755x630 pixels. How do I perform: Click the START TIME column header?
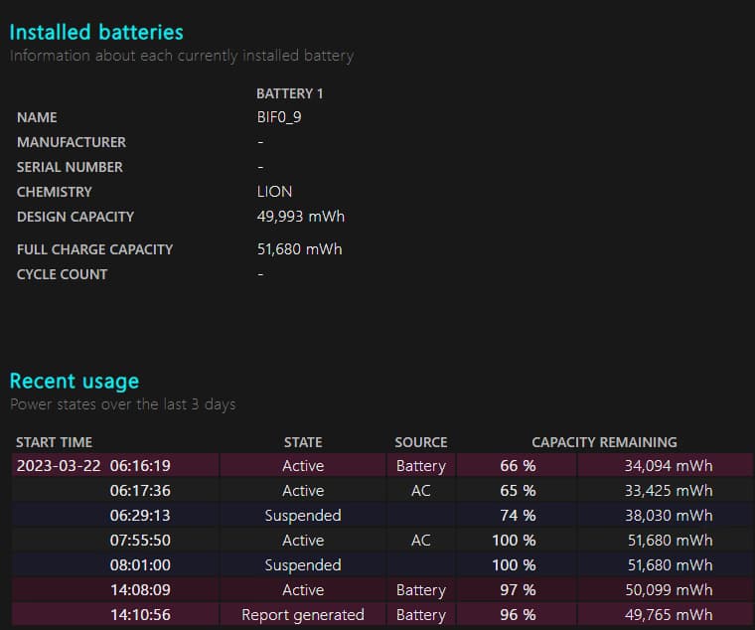coord(54,442)
